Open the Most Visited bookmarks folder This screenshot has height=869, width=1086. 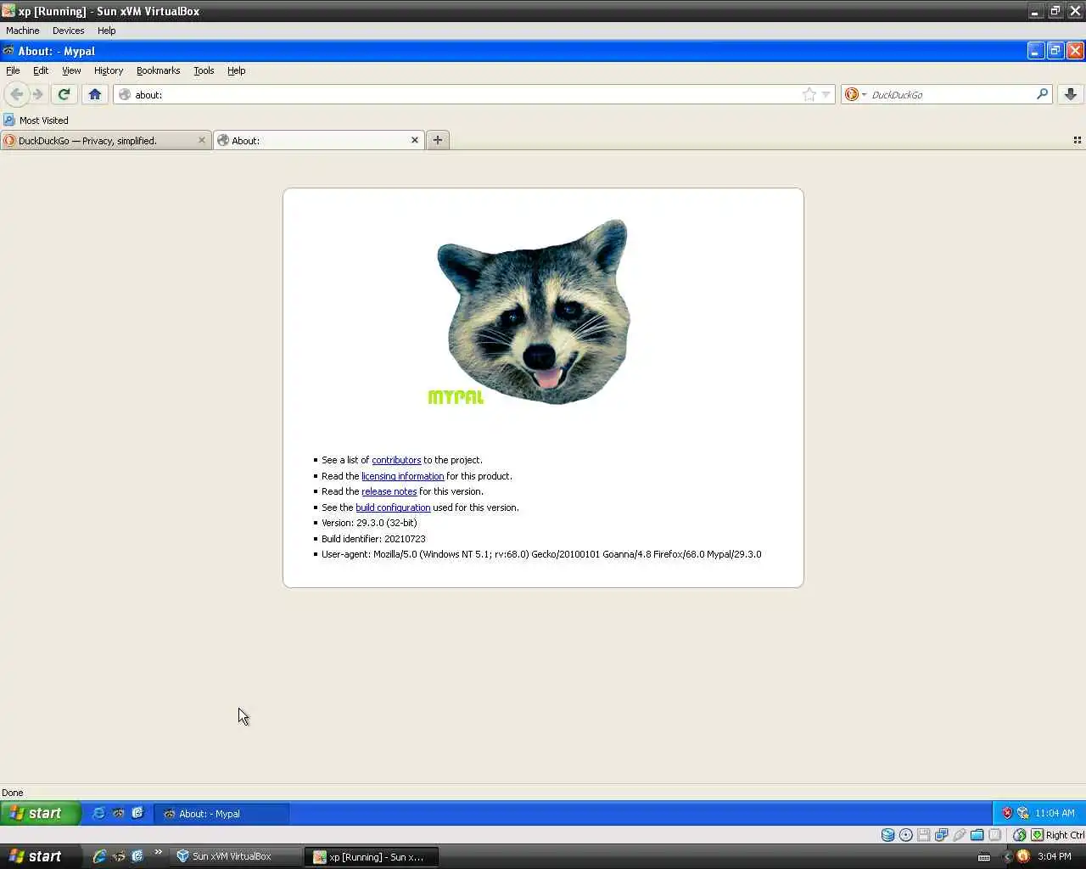(x=36, y=121)
